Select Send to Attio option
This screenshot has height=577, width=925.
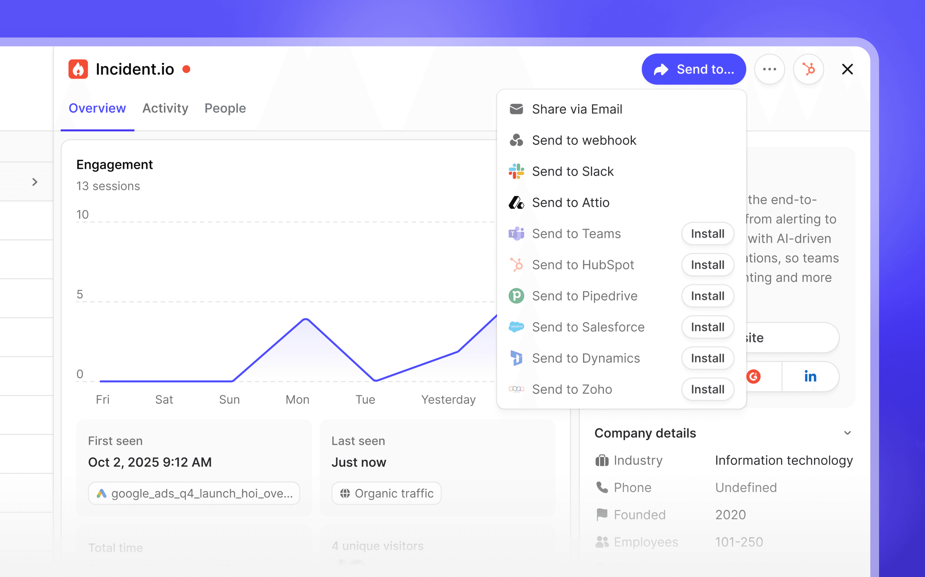[570, 203]
